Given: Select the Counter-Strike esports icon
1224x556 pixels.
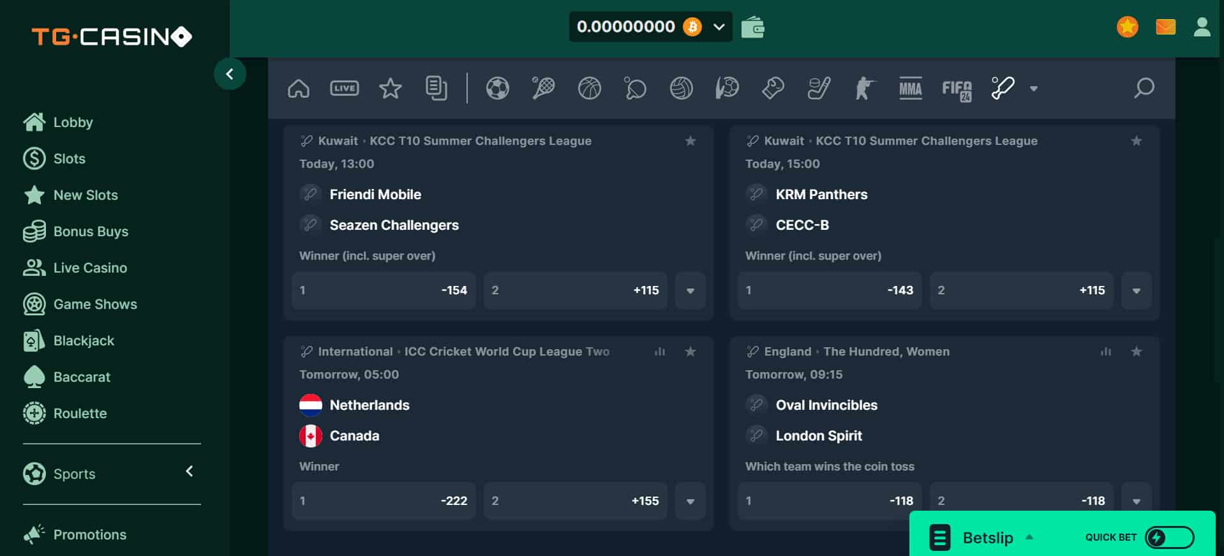Looking at the screenshot, I should [x=865, y=88].
